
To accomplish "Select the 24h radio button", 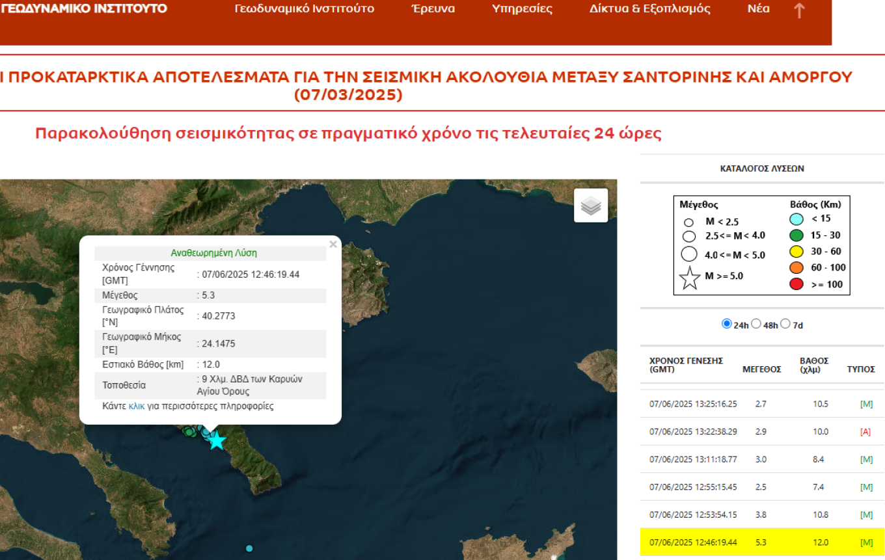I will point(727,324).
